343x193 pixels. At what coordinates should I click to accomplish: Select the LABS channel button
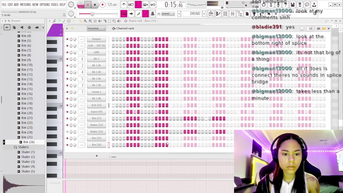(x=96, y=52)
